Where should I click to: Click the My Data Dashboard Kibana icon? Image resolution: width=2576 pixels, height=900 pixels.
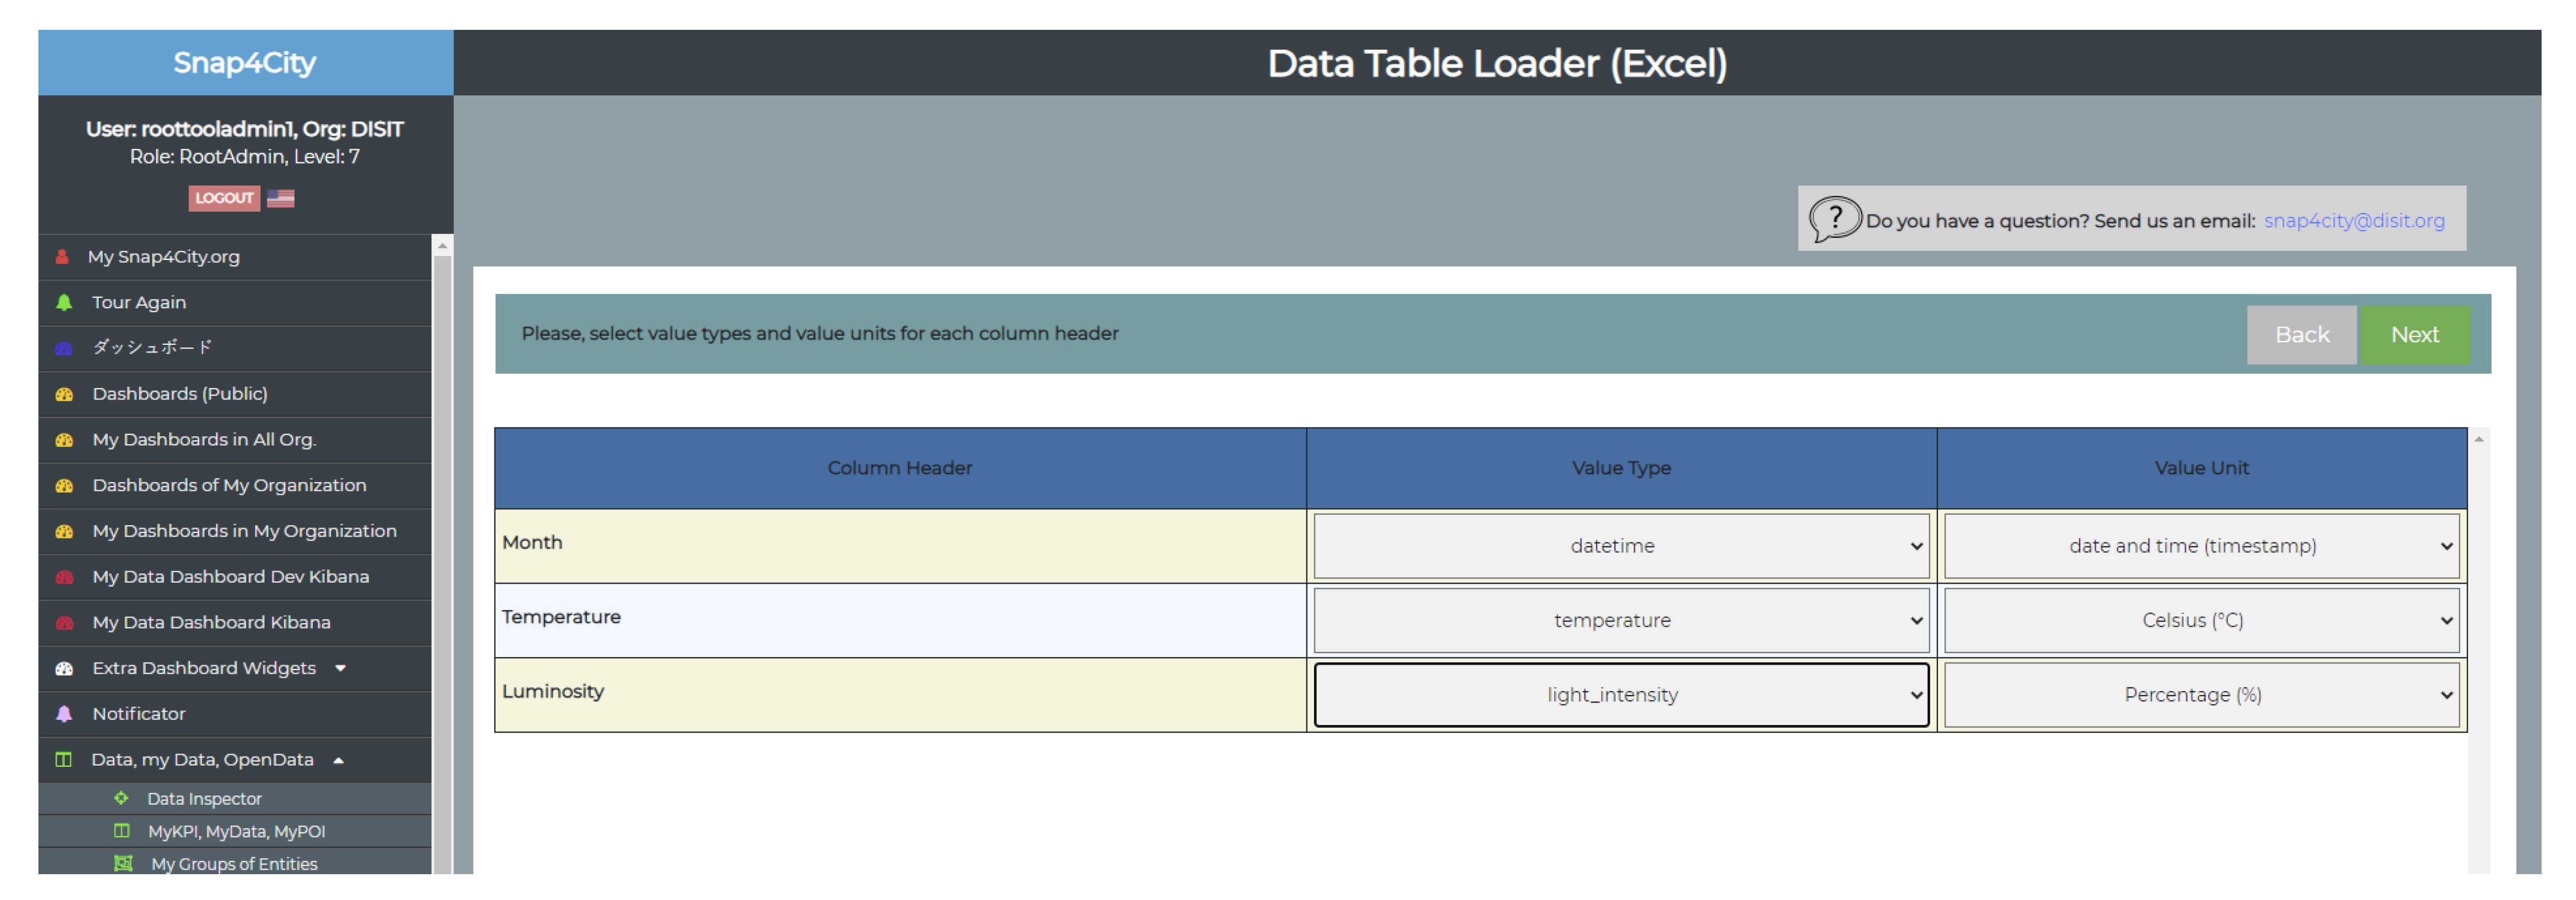(x=64, y=622)
